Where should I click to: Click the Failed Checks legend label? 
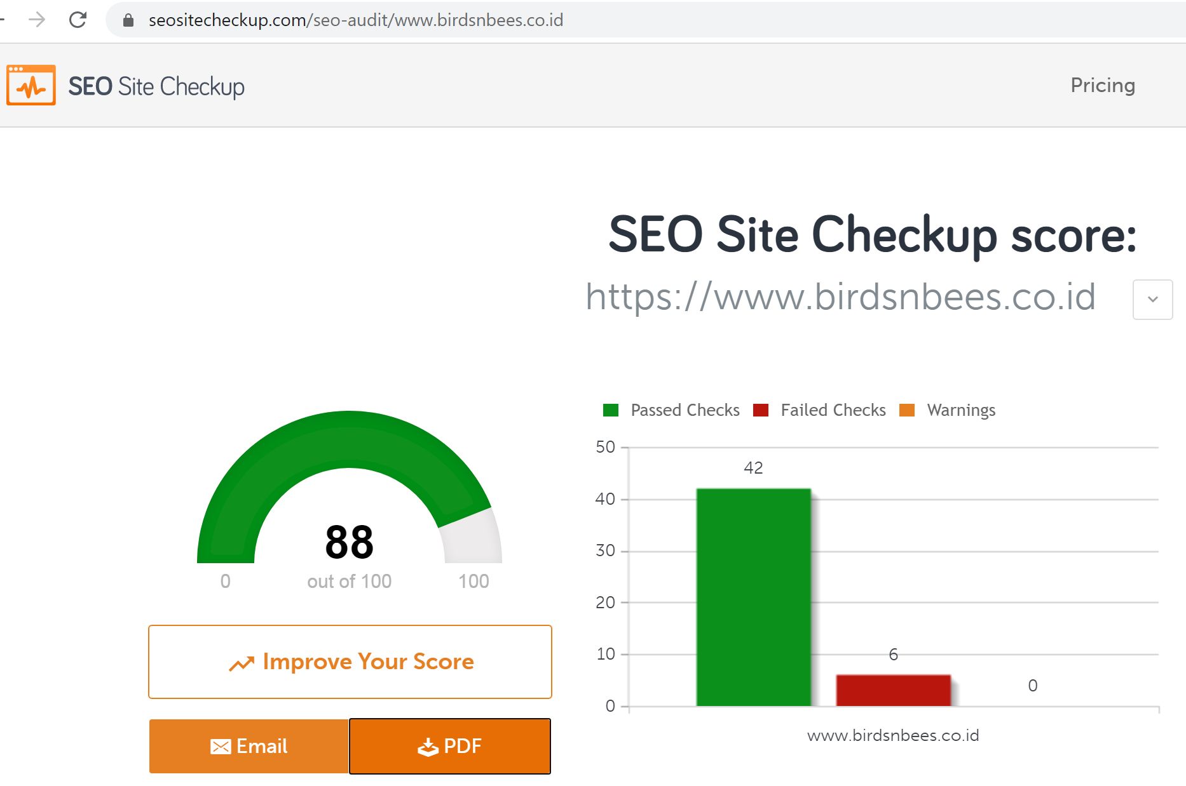coord(833,410)
